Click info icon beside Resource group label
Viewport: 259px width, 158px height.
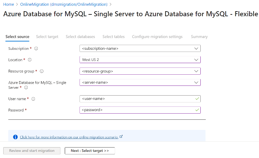[42, 71]
